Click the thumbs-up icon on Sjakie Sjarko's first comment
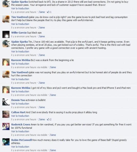Screen dimensions: 137x152 click(x=48, y=12)
